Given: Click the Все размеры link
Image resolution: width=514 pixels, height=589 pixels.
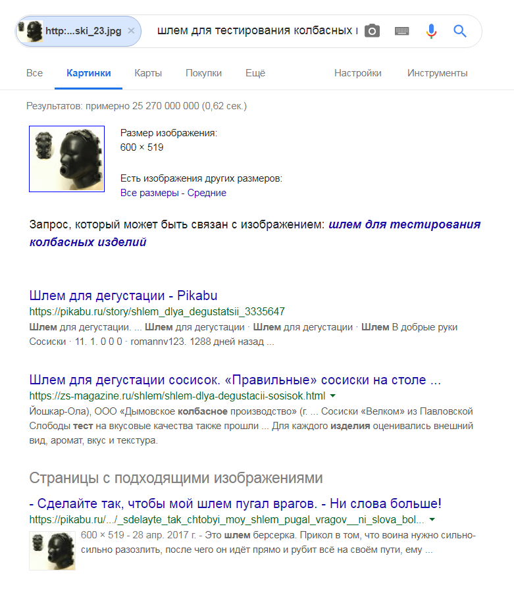Looking at the screenshot, I should click(149, 193).
